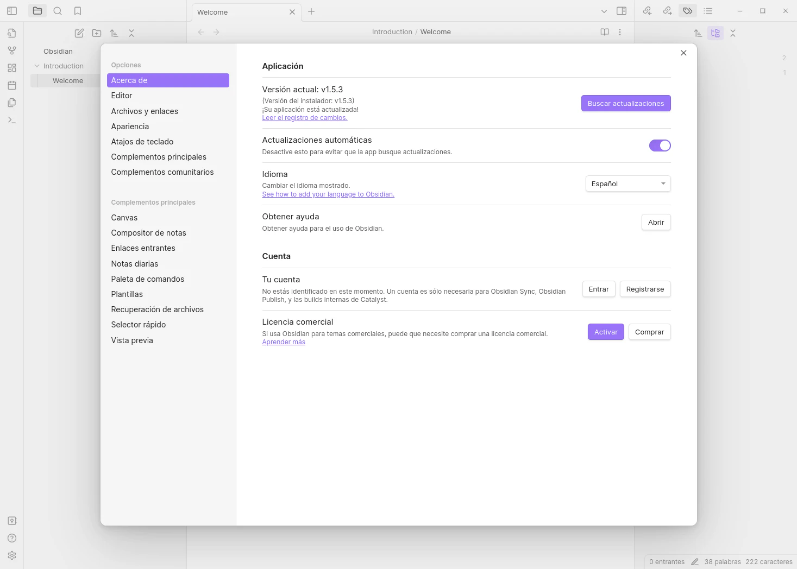Expand the tab list chevron

604,11
